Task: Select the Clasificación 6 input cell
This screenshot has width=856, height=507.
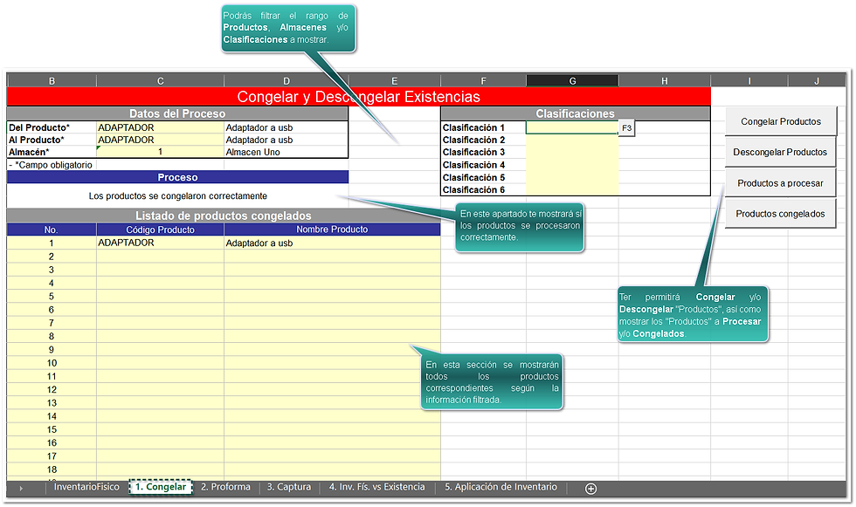Action: (x=572, y=189)
